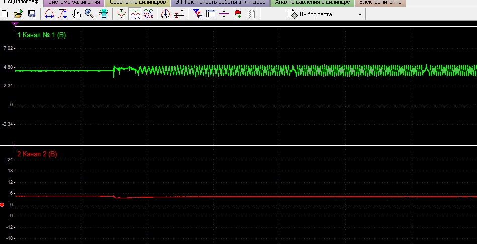Open the Эффективность работы цилиндров tab
The height and width of the screenshot is (244, 477).
coord(221,2)
